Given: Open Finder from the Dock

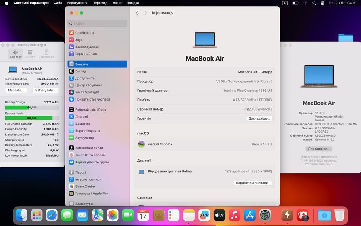Looking at the screenshot, I should point(22,215).
